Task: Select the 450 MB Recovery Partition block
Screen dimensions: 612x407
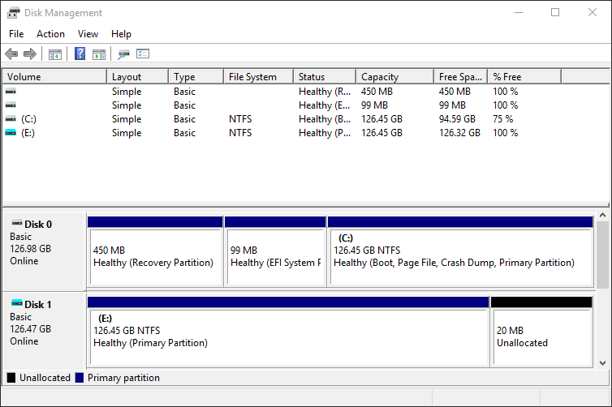Action: click(x=154, y=257)
